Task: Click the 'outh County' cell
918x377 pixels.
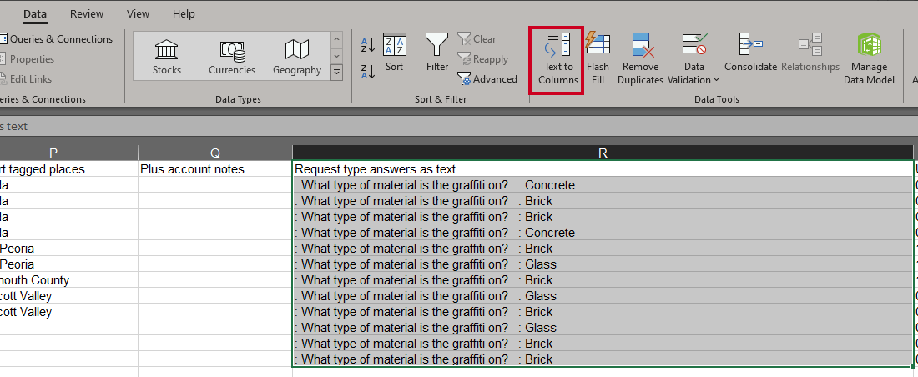Action: point(68,280)
